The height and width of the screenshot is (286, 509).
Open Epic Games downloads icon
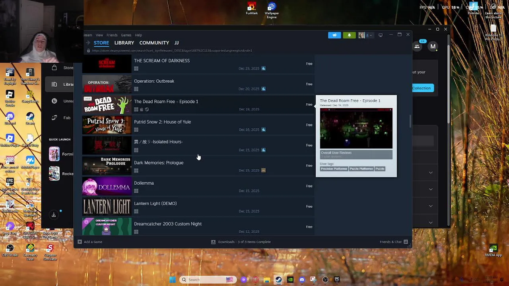tap(54, 215)
